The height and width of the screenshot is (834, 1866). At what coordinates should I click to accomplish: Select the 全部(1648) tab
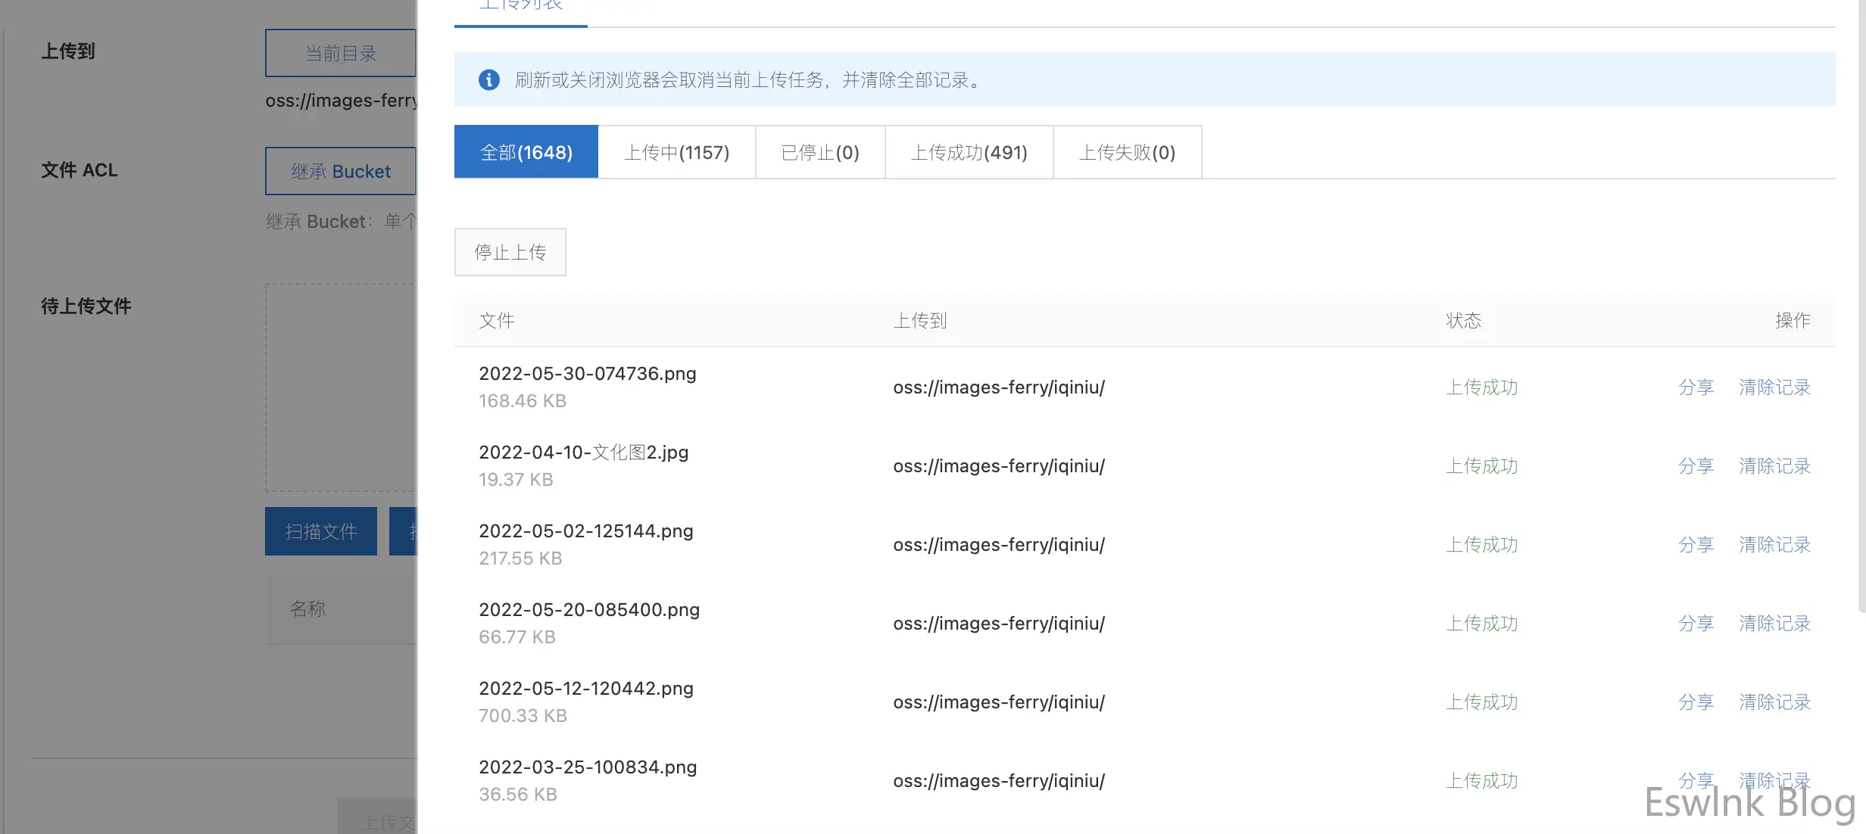click(526, 152)
